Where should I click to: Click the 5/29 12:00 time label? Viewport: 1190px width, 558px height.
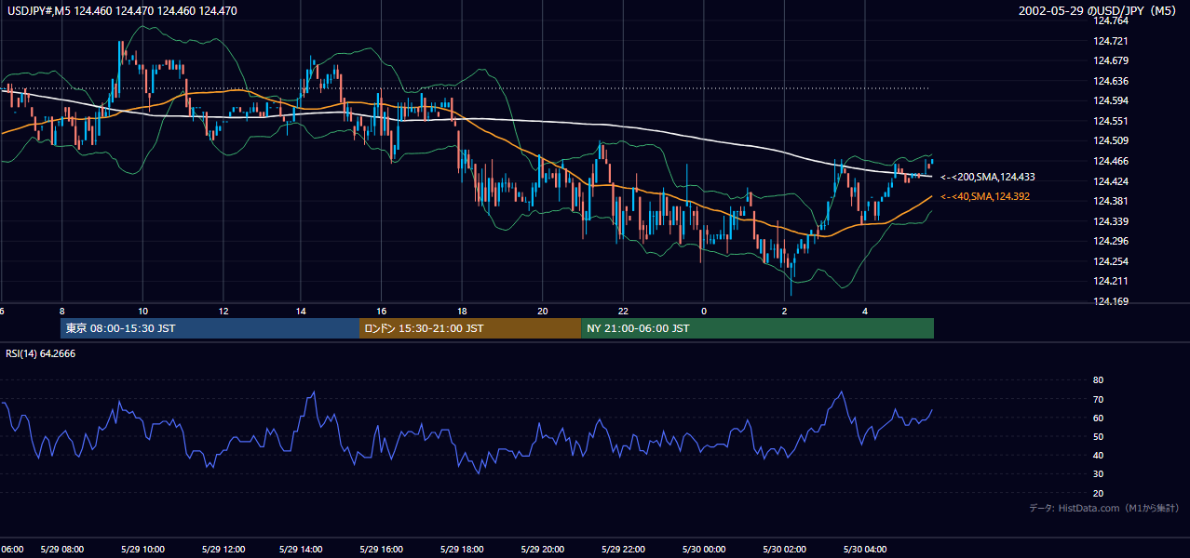(x=223, y=549)
